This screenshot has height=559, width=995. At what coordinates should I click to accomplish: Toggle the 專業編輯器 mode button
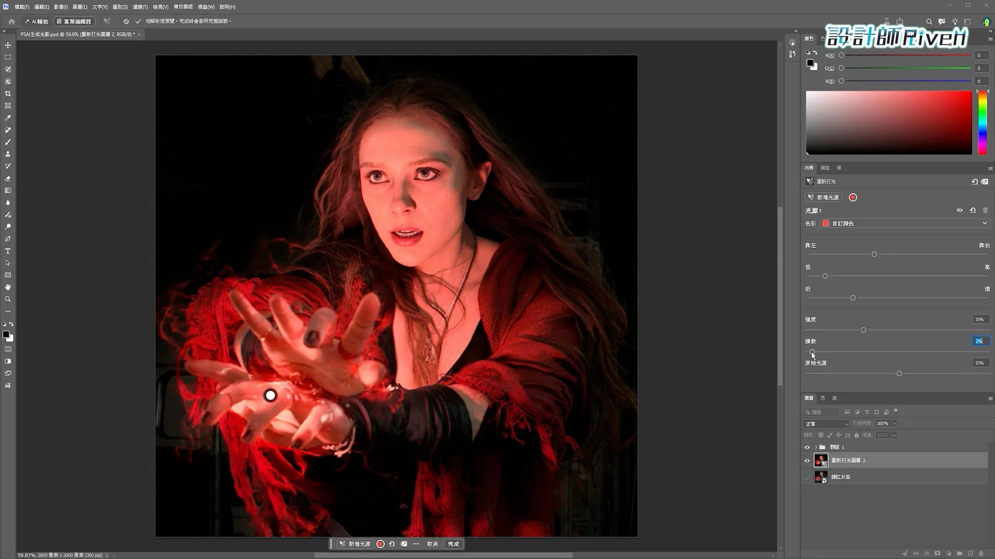pos(74,21)
